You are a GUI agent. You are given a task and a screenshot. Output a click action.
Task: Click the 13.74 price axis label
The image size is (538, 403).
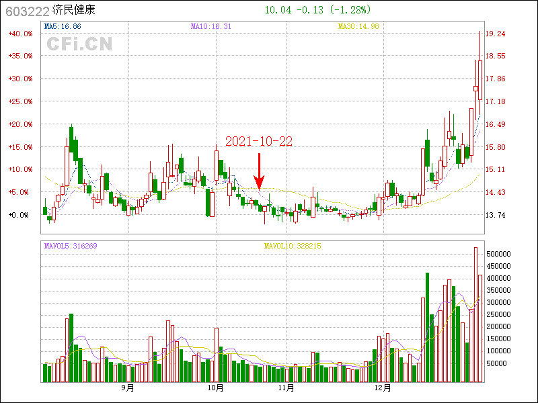[496, 215]
